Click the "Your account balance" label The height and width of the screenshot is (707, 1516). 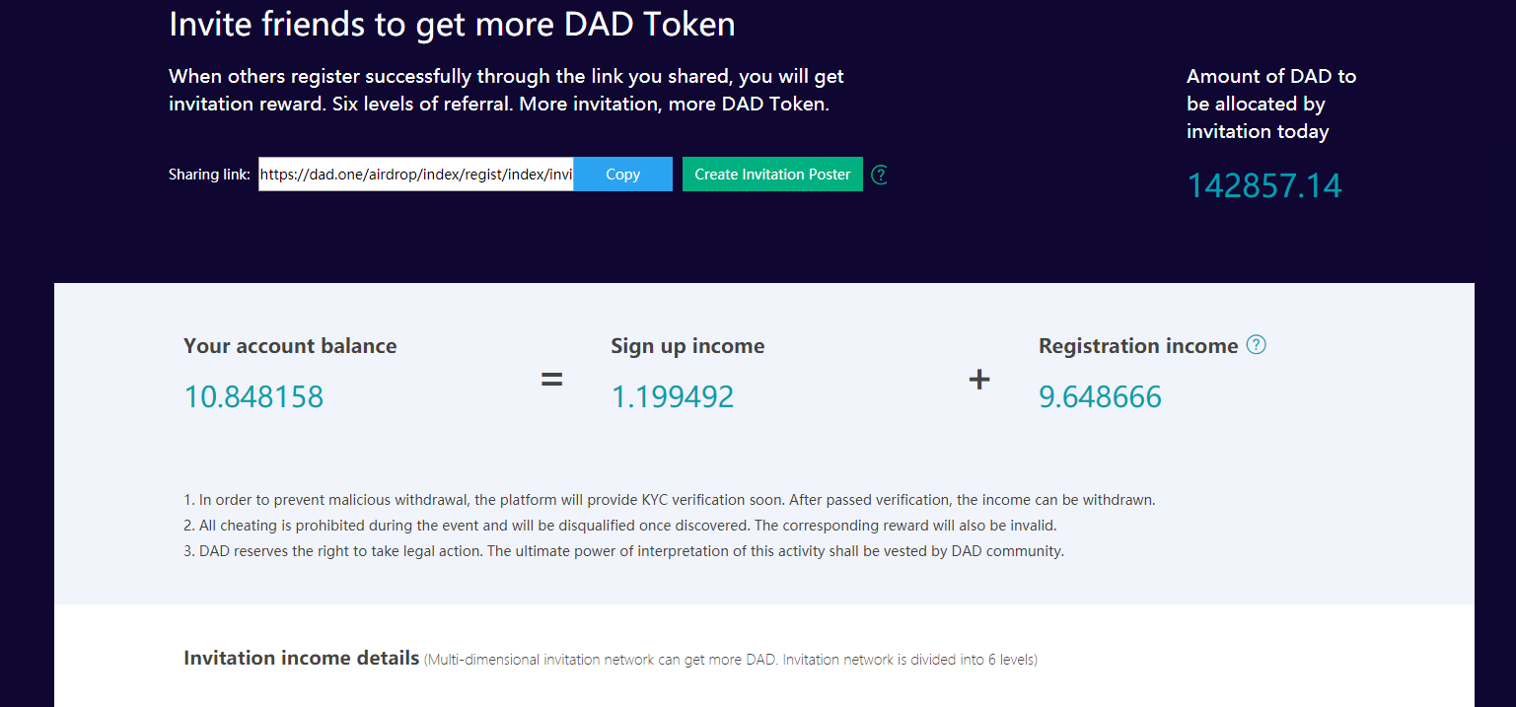click(290, 346)
